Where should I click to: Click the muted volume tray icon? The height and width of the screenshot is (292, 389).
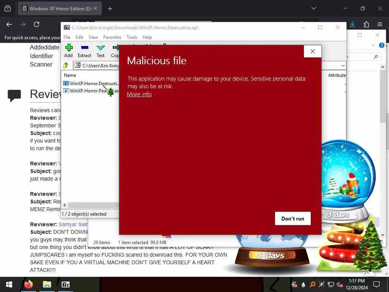[x=340, y=284]
